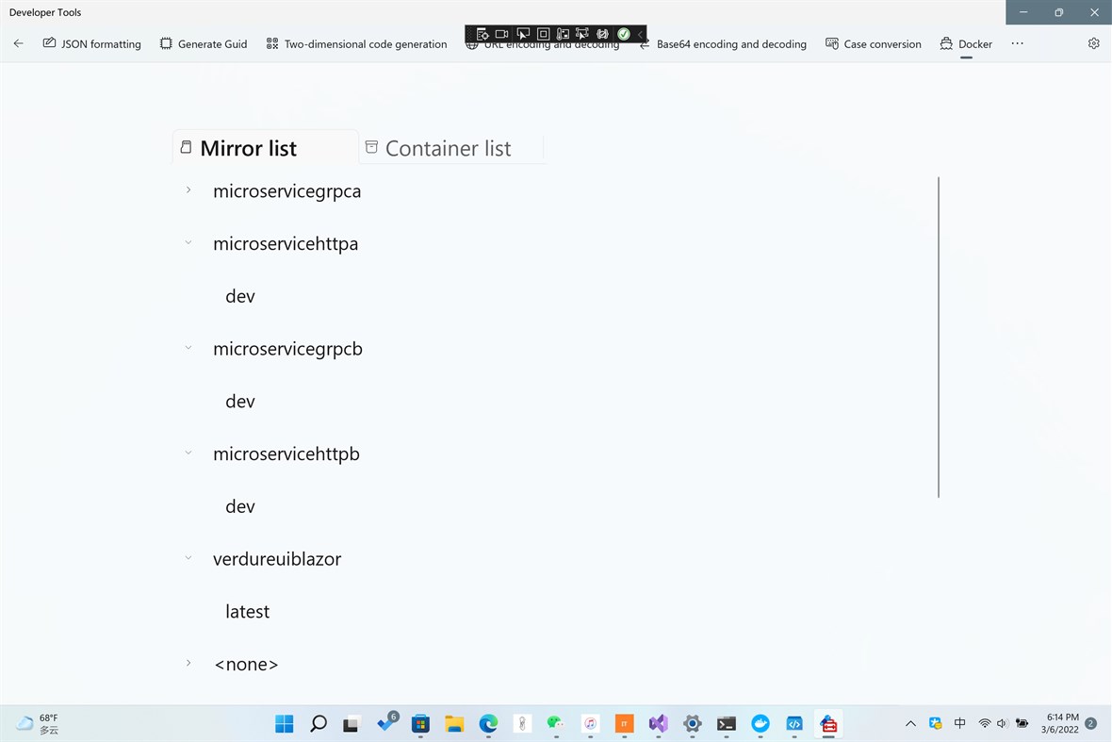The width and height of the screenshot is (1112, 742).
Task: Toggle display layout adorners in debug toolbar
Action: 543,33
